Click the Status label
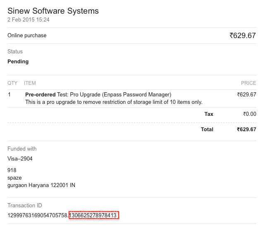The image size is (263, 228). [x=15, y=52]
